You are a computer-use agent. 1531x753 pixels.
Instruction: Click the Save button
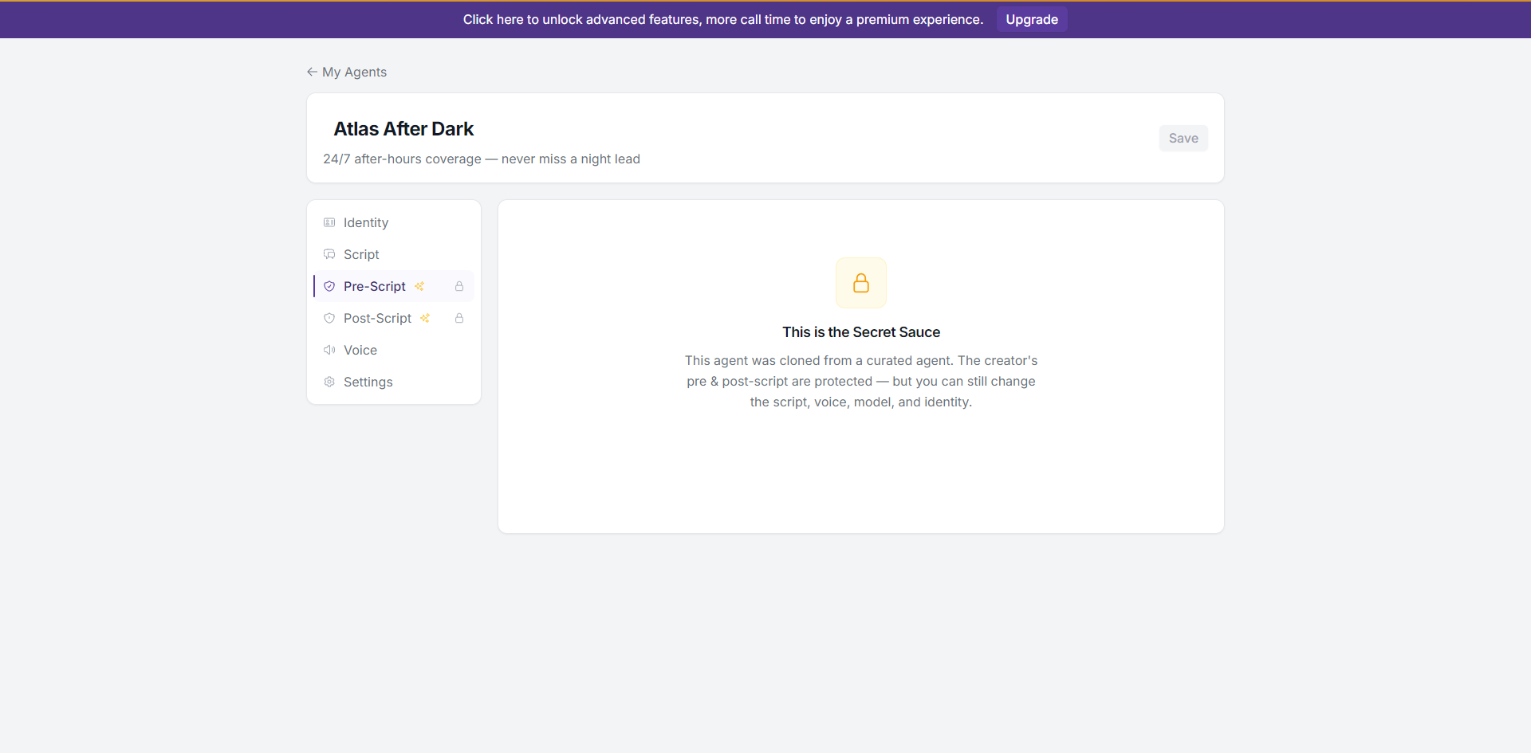pyautogui.click(x=1183, y=138)
